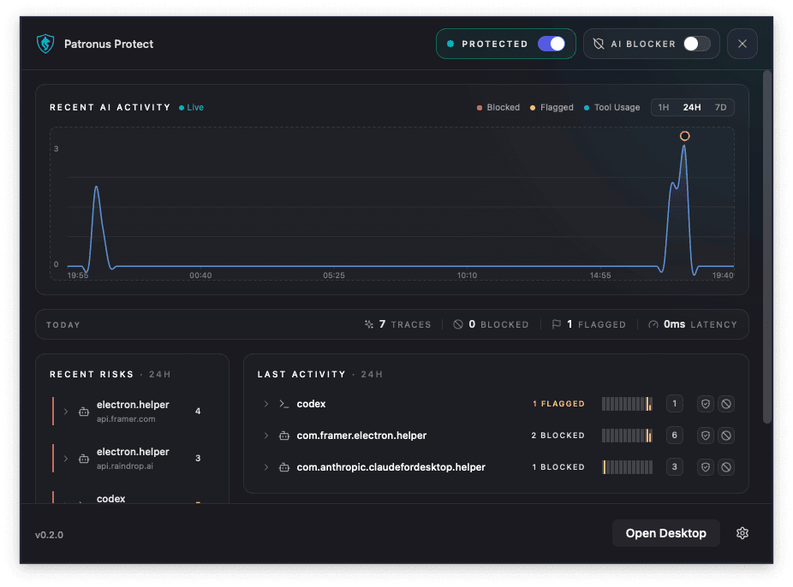Close the Patronus Protect panel
Viewport: 793px width, 587px height.
coord(742,44)
